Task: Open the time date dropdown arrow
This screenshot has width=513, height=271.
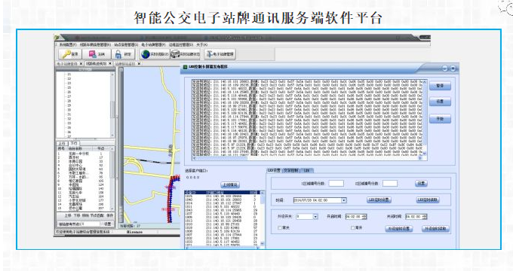Action: coord(343,200)
